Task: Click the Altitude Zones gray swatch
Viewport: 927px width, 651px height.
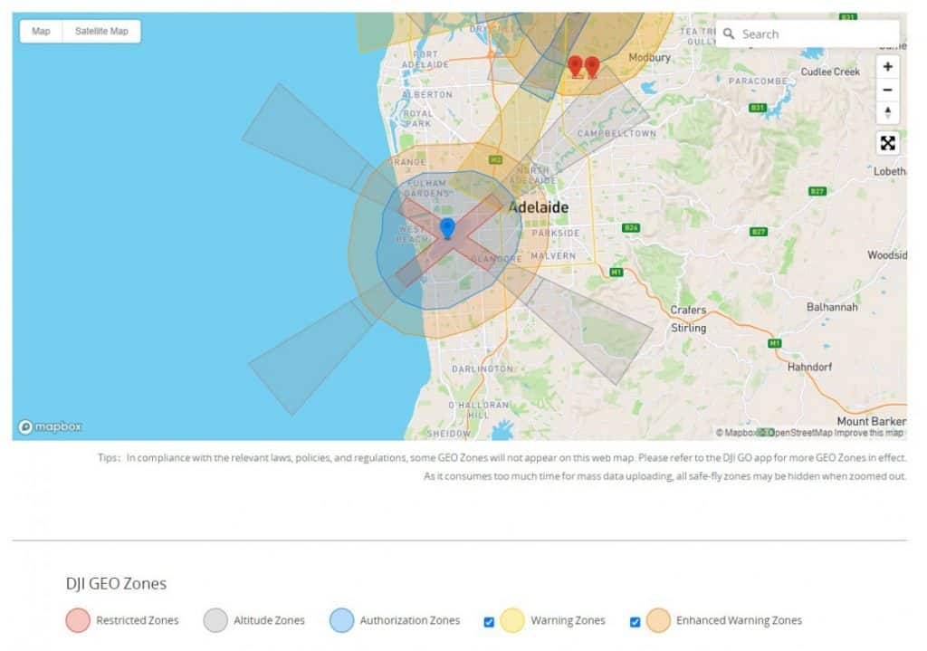Action: [215, 620]
